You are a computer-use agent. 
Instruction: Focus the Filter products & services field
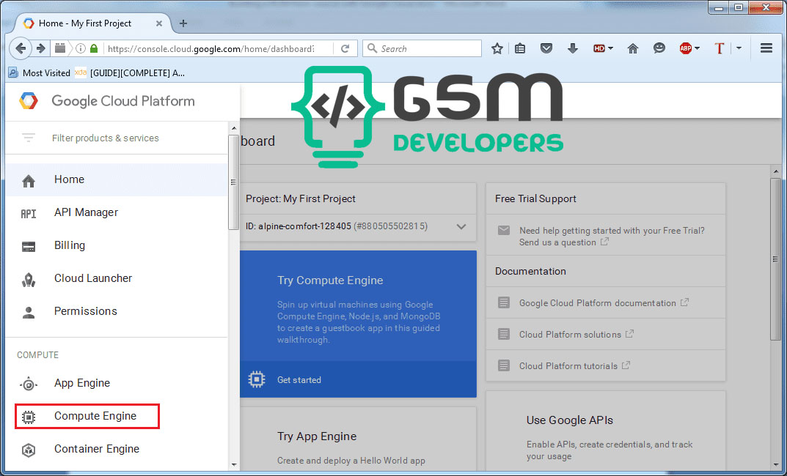(x=117, y=138)
